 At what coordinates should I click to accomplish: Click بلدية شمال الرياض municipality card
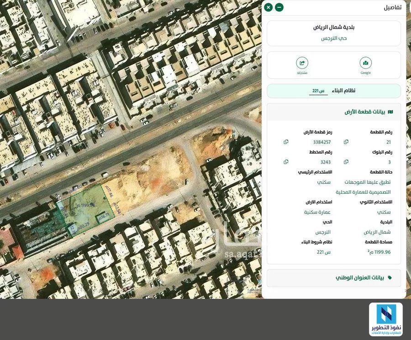(334, 27)
